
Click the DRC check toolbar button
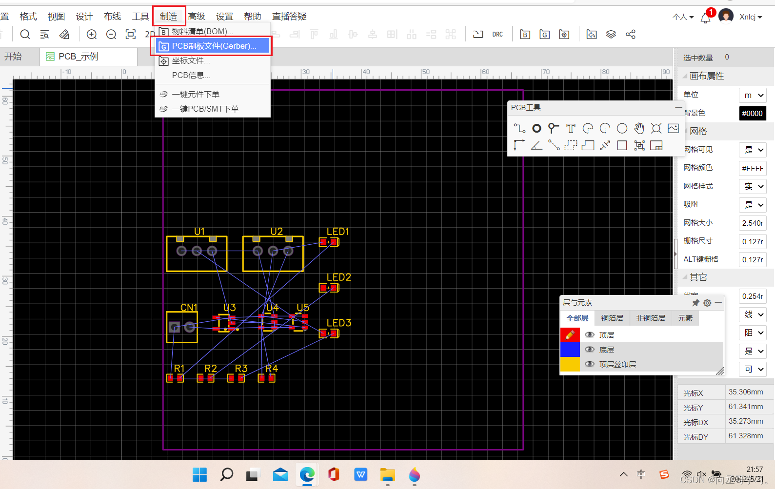497,35
